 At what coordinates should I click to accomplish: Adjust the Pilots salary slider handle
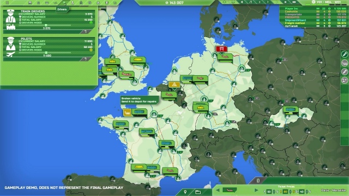[x=46, y=53]
